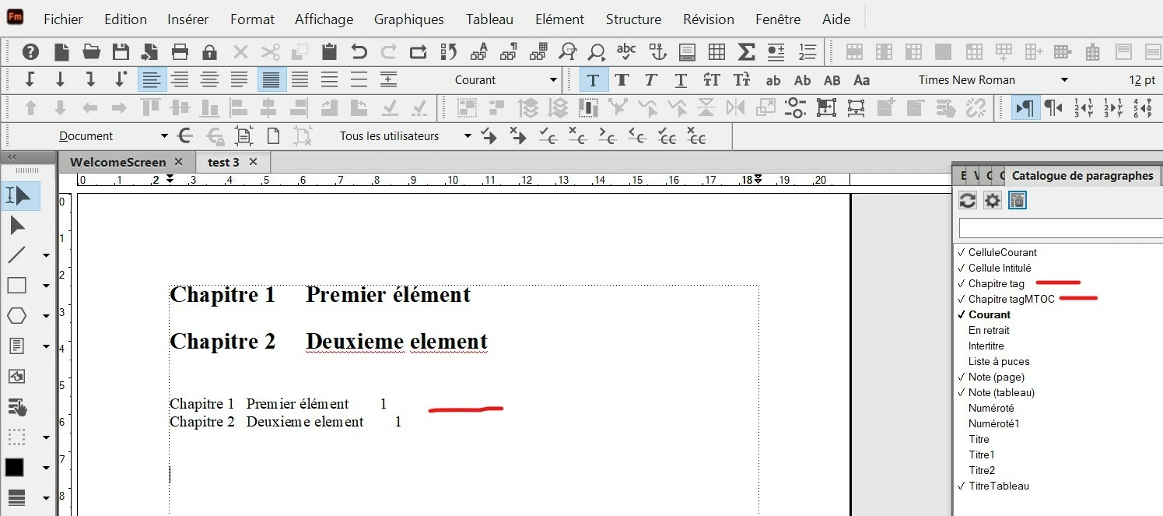Toggle the plain text T style button

click(594, 79)
